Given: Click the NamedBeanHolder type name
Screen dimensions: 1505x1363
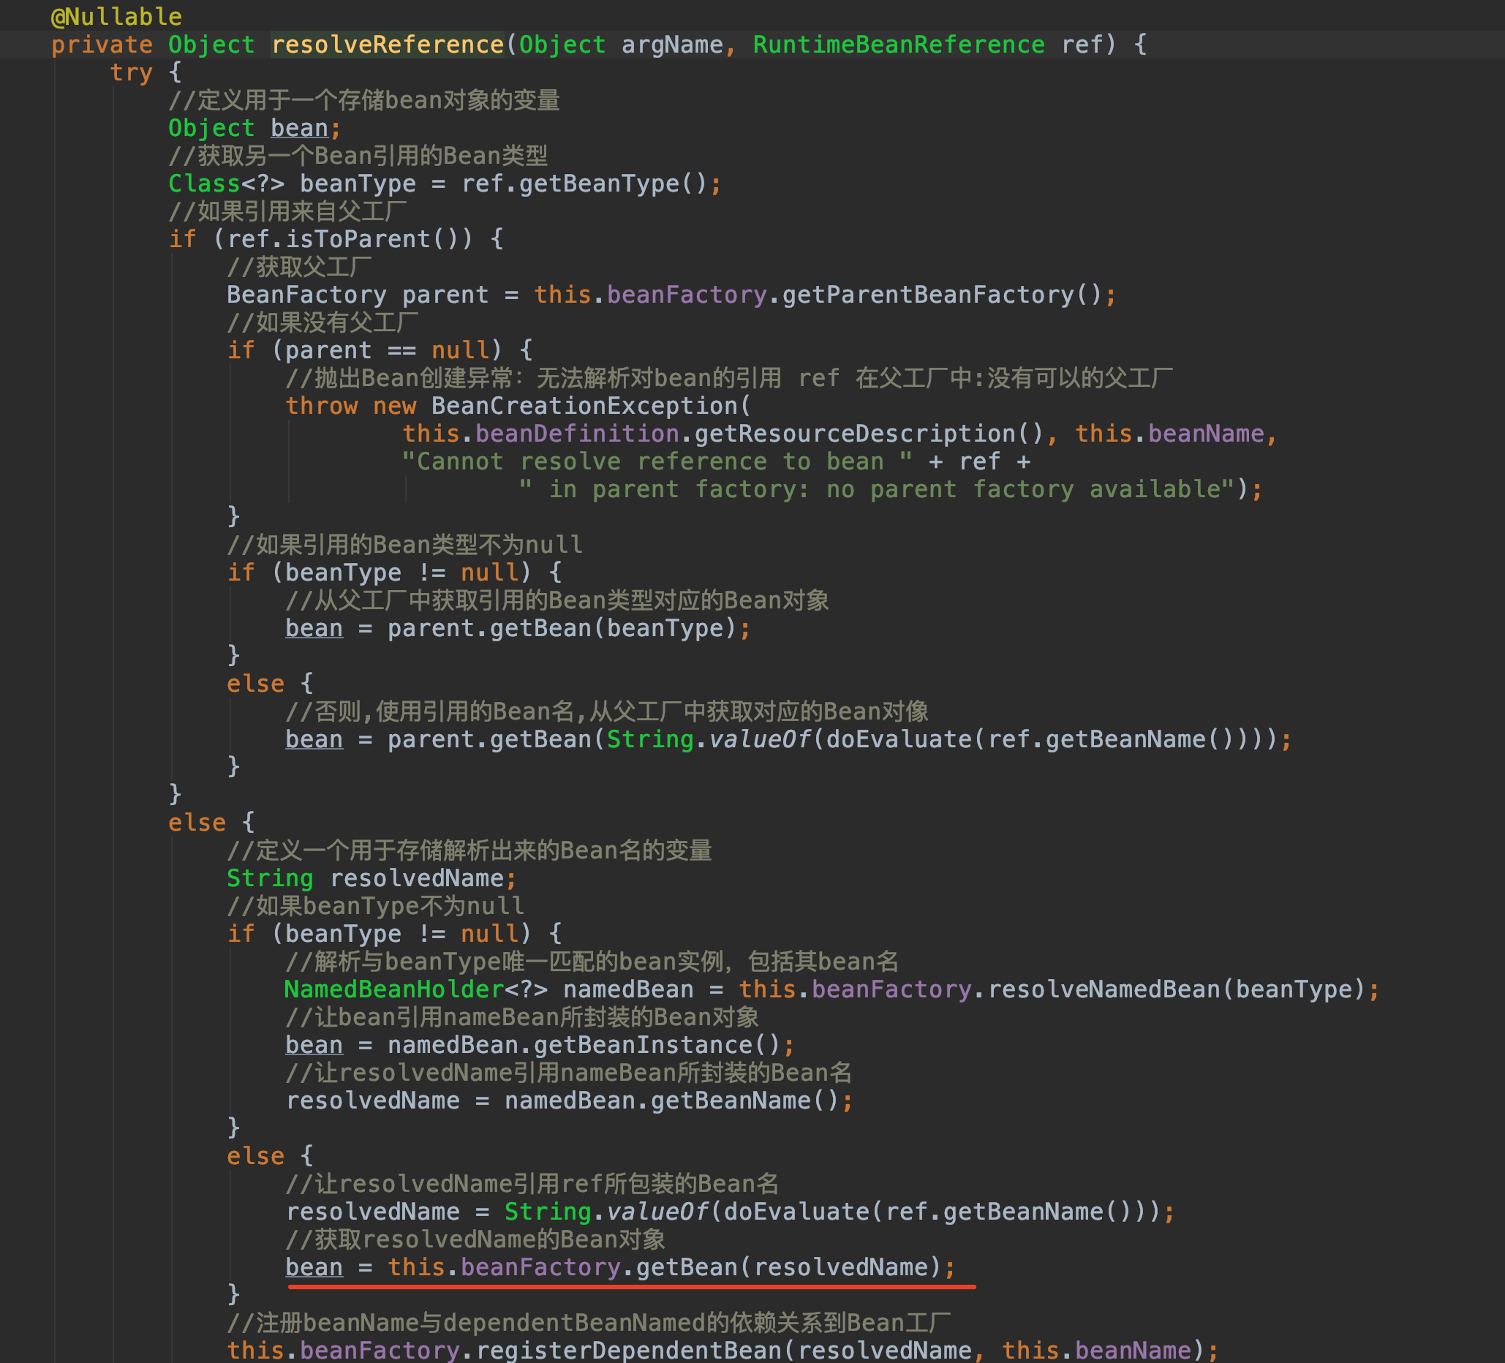Looking at the screenshot, I should point(393,990).
